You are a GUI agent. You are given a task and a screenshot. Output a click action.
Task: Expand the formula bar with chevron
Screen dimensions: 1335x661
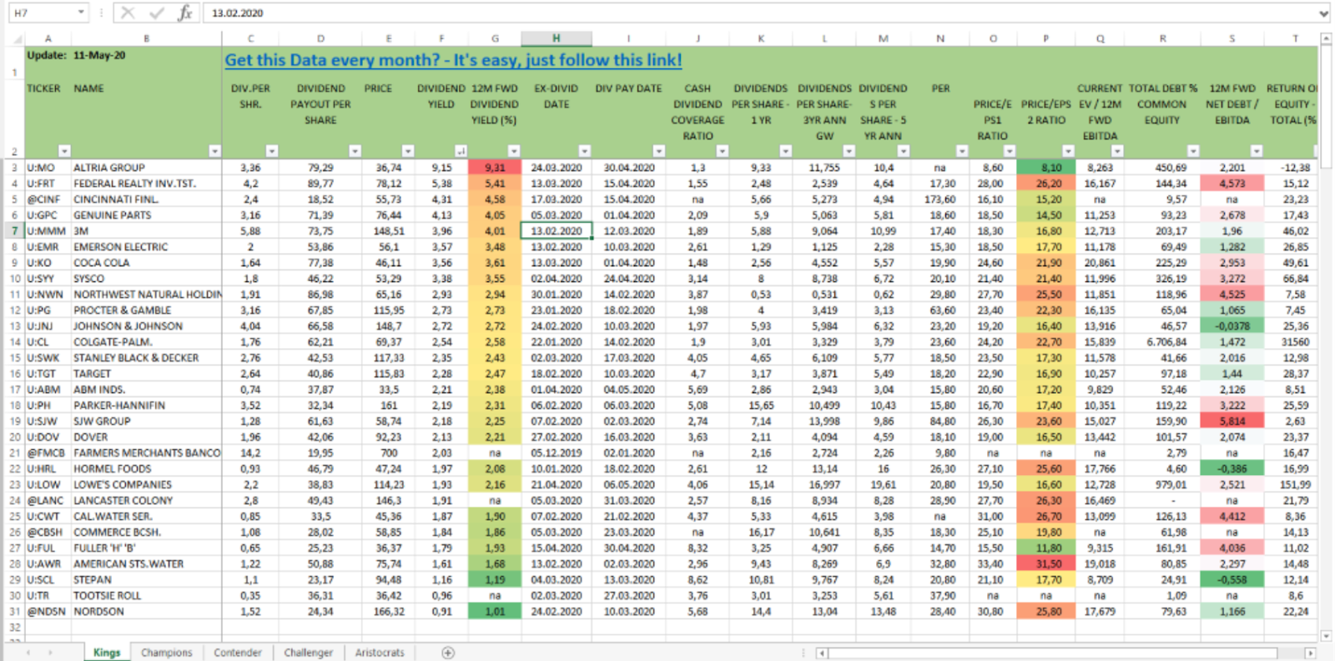pyautogui.click(x=1323, y=13)
